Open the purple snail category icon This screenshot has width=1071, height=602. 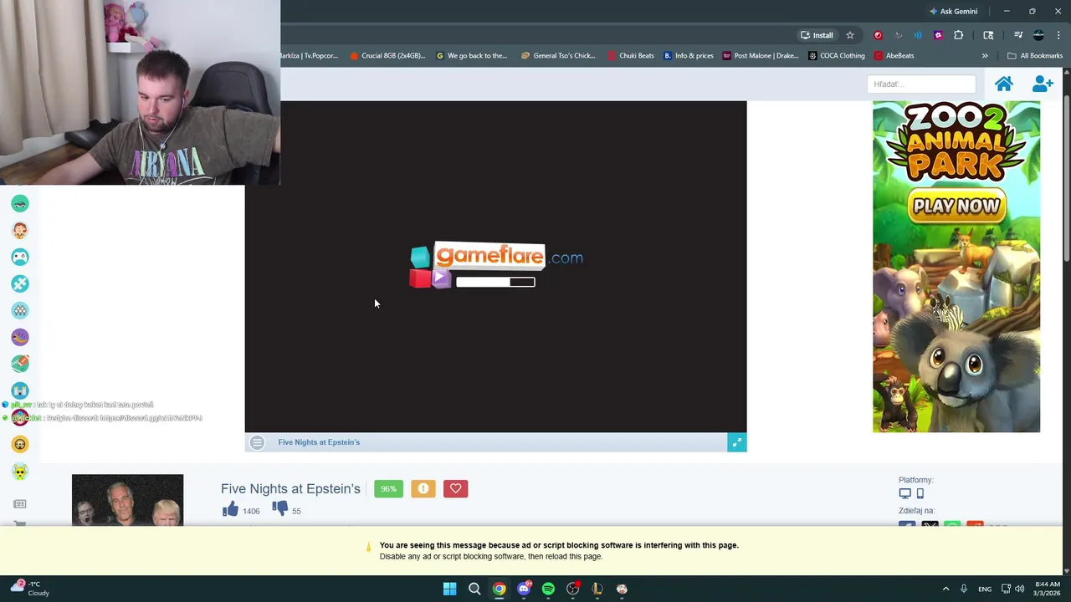(20, 338)
